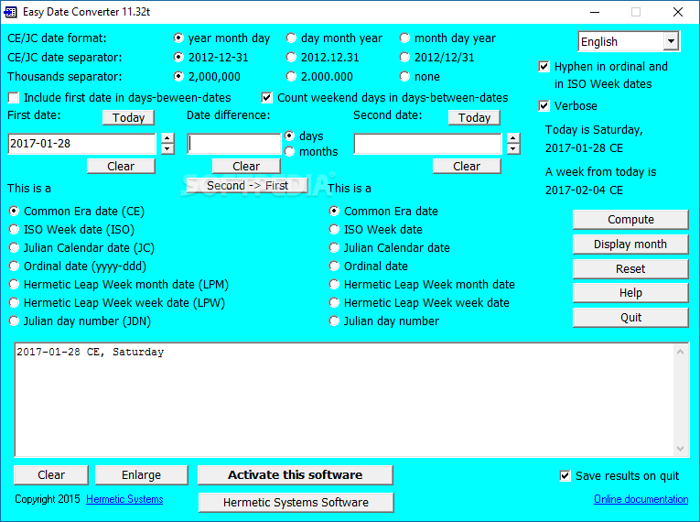Open the Online documentation link

tap(641, 499)
